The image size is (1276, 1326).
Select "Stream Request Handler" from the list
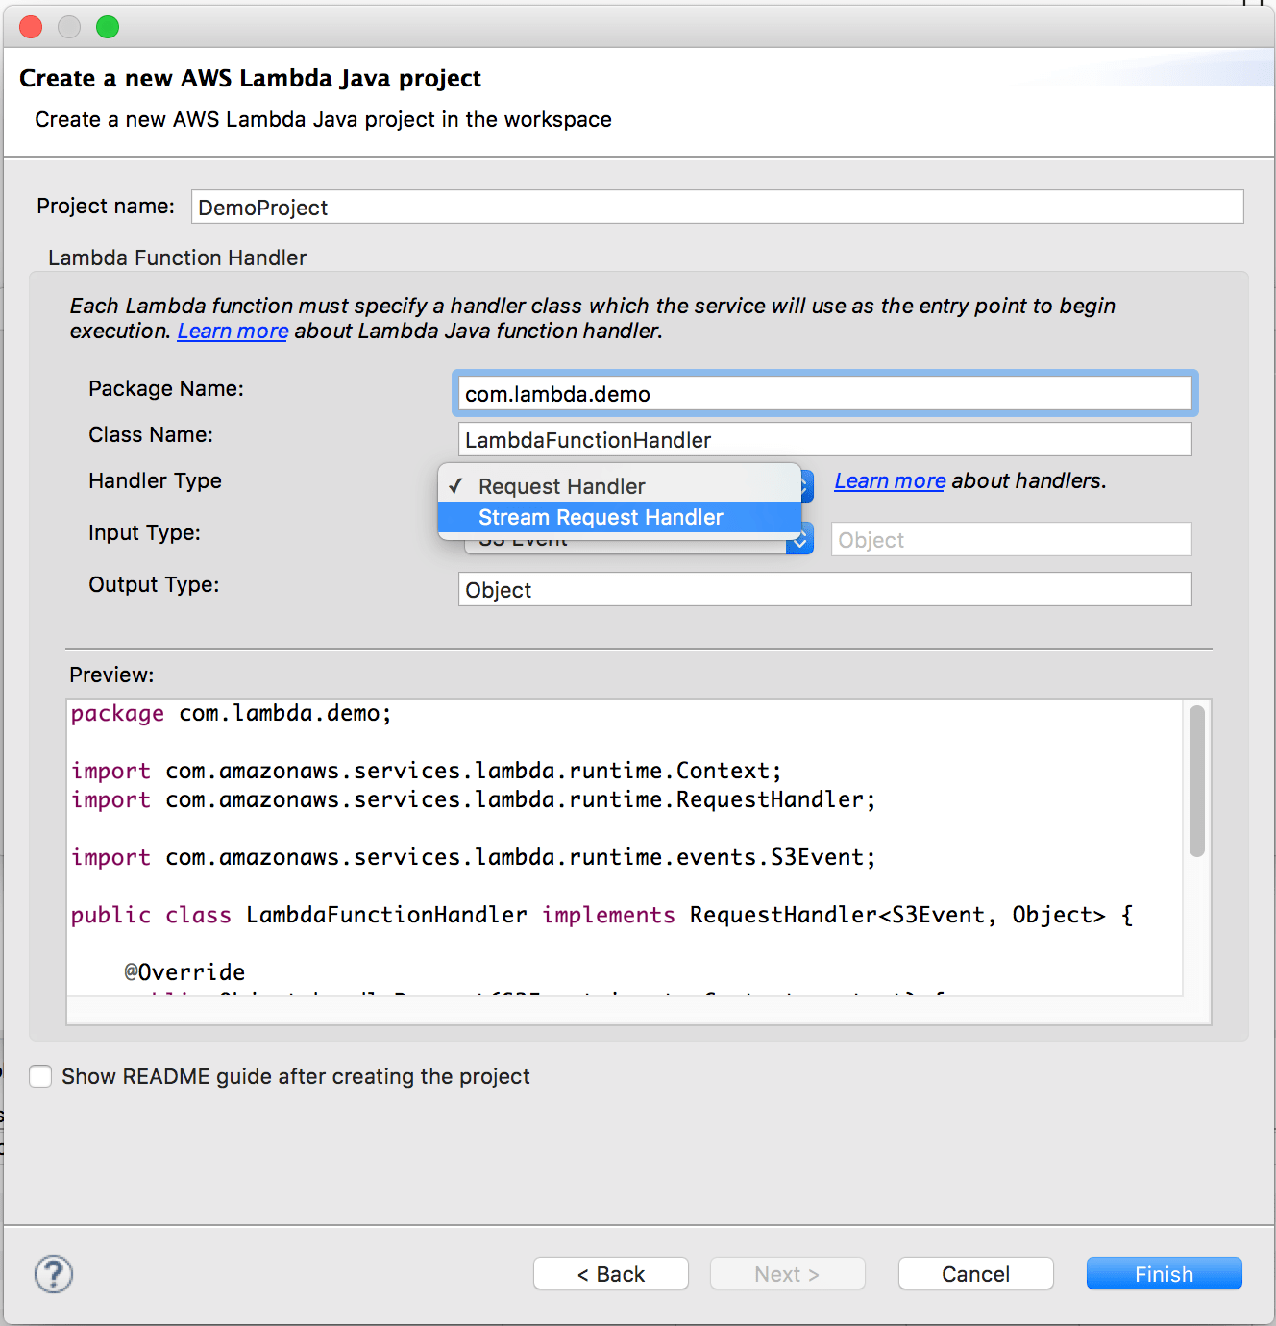[601, 517]
